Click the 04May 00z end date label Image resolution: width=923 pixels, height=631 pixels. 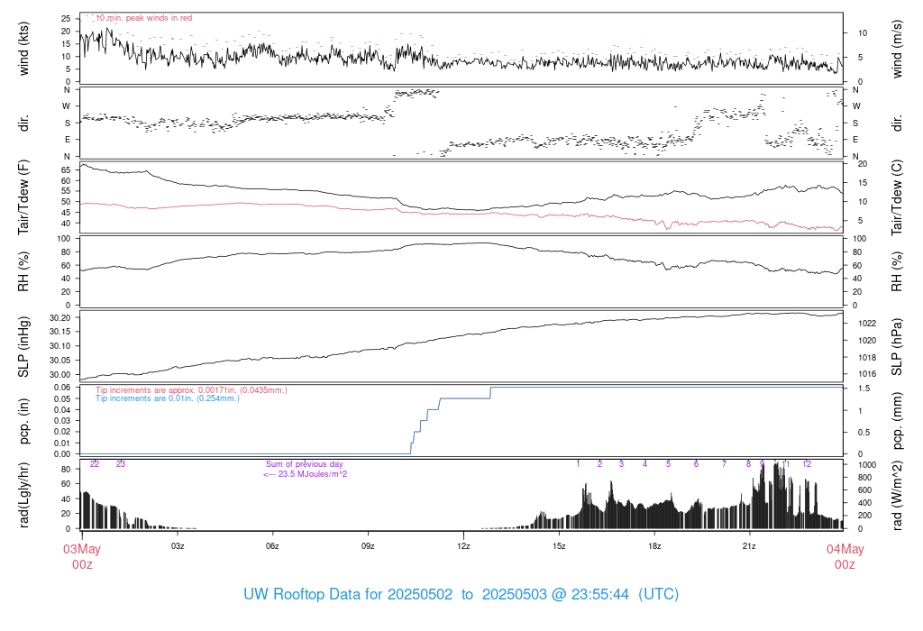click(844, 556)
